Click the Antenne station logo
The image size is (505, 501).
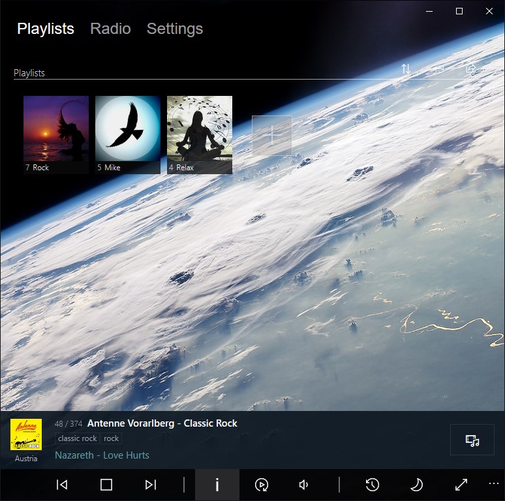(x=26, y=434)
